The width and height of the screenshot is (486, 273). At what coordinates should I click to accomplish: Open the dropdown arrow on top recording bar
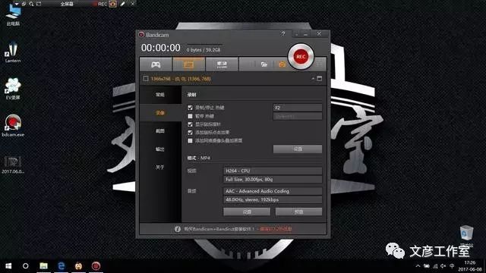(x=17, y=4)
